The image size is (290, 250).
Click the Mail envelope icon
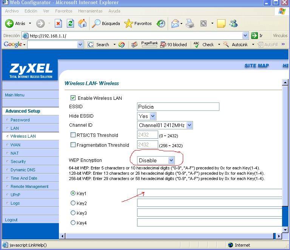pyautogui.click(x=175, y=23)
